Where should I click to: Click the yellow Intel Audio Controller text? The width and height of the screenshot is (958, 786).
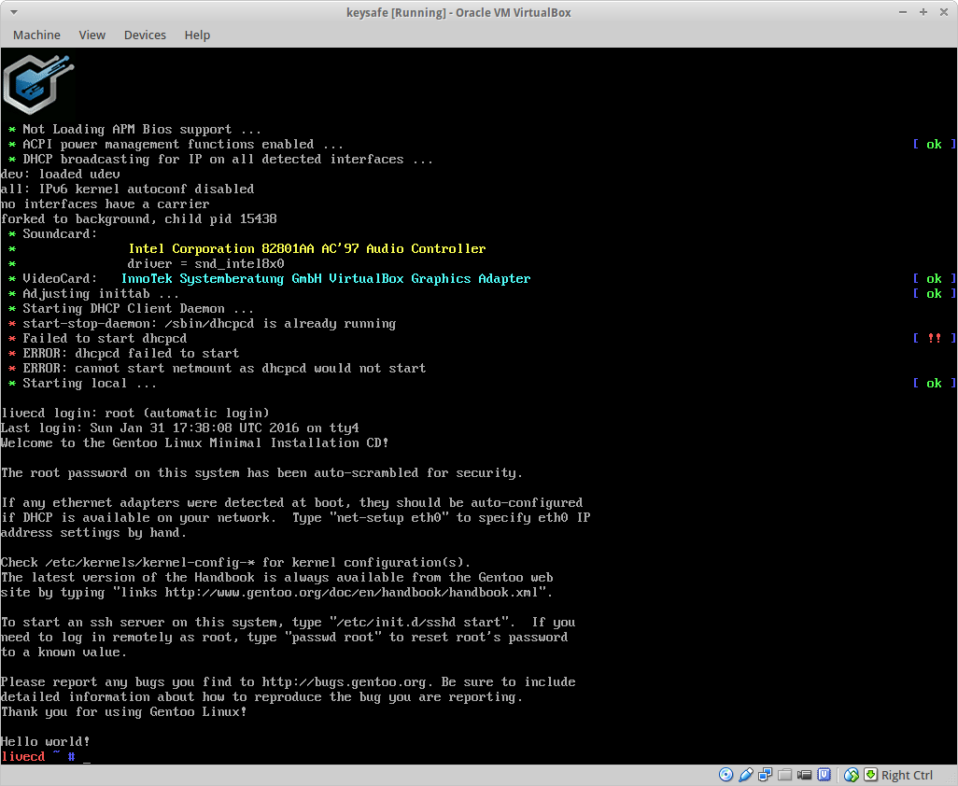point(307,248)
